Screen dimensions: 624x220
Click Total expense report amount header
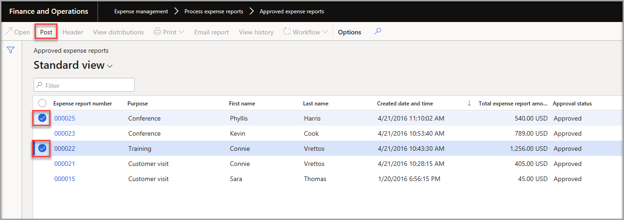tap(513, 104)
